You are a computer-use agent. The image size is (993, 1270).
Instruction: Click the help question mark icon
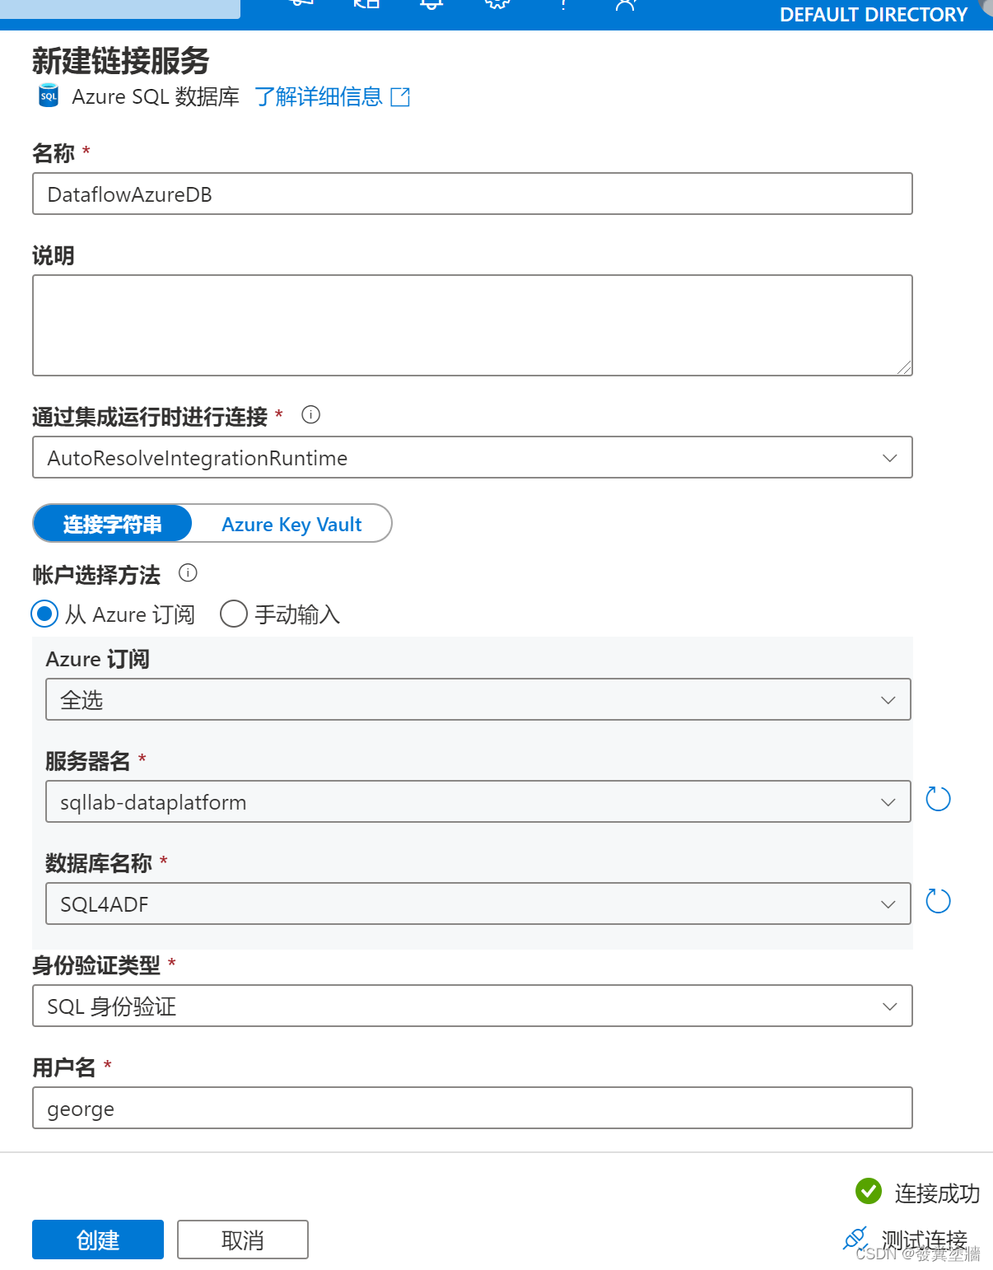pyautogui.click(x=562, y=7)
